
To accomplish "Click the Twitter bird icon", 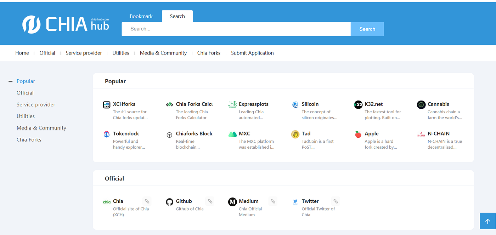I will coord(295,202).
